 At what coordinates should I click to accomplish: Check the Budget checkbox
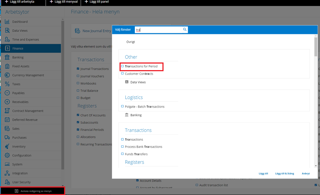coord(78,98)
